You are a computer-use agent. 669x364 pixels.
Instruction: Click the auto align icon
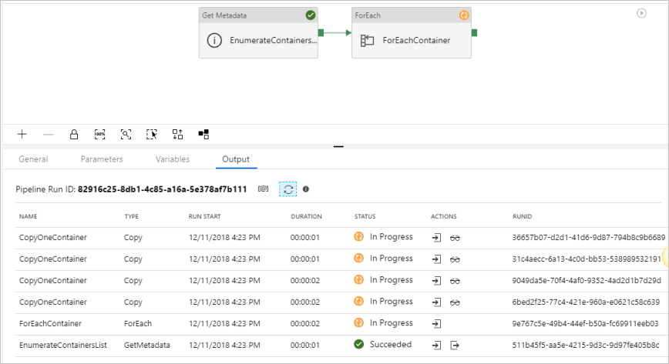pos(177,134)
